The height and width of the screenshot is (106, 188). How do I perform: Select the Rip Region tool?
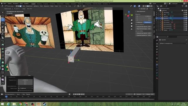click(3, 83)
